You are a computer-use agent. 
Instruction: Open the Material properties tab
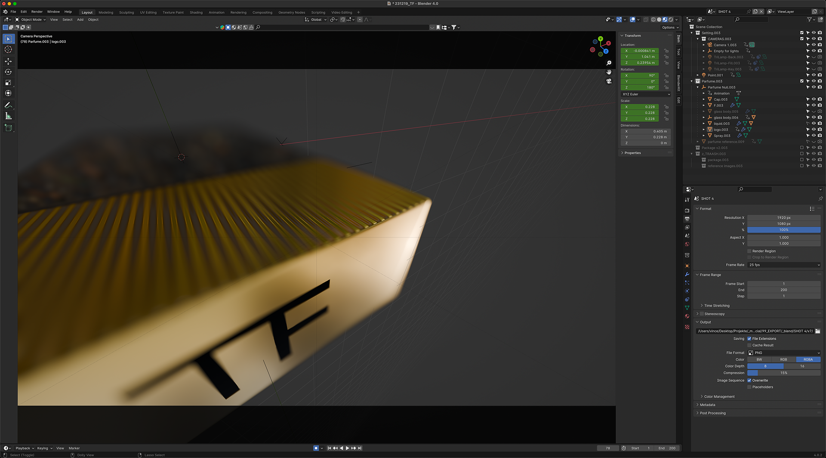pyautogui.click(x=687, y=316)
